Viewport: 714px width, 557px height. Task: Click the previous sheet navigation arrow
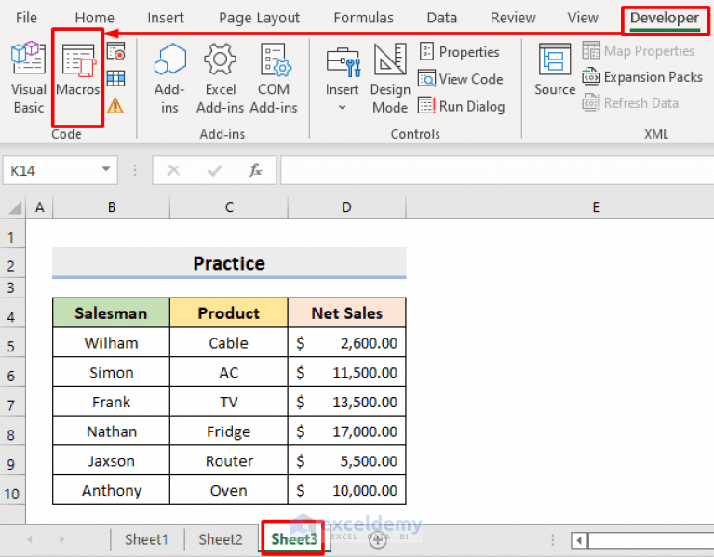30,539
